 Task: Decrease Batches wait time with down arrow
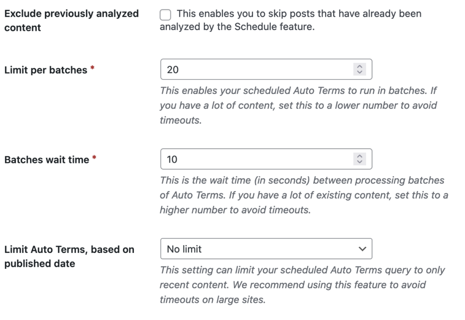(360, 162)
